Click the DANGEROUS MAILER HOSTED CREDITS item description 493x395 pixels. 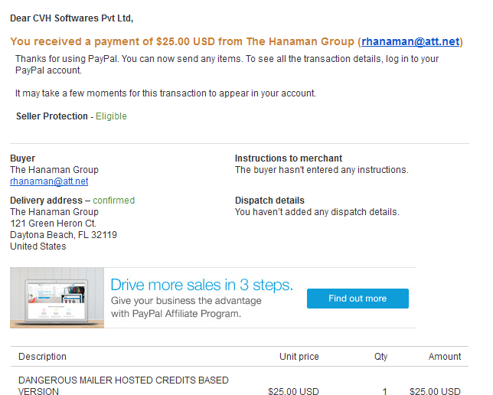123,386
